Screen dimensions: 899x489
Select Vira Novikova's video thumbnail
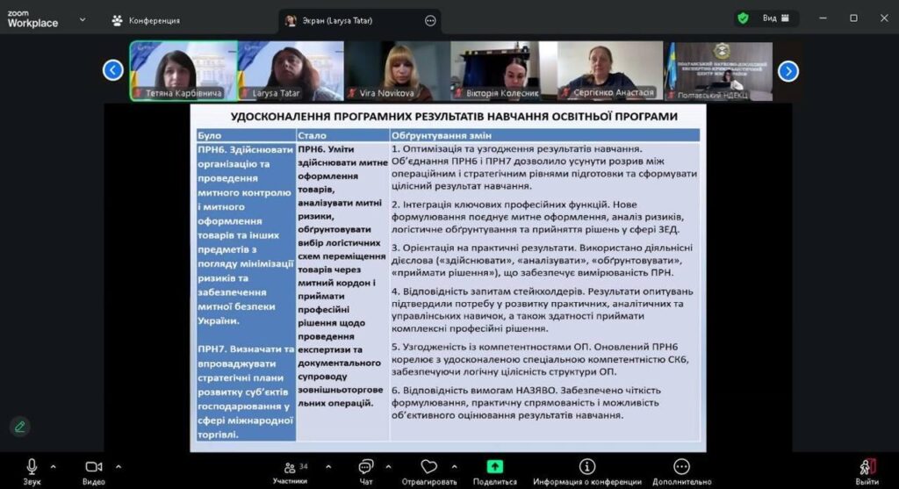(397, 71)
